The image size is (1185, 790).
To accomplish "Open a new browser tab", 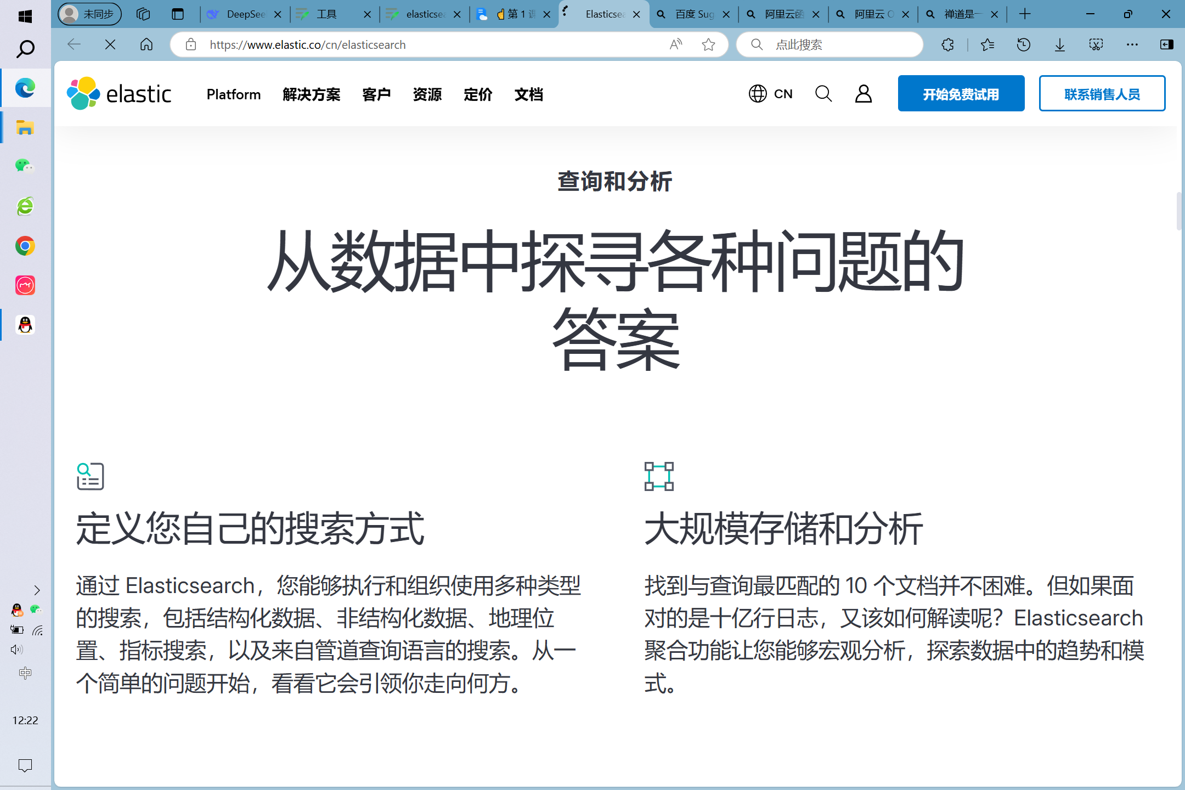I will 1024,14.
